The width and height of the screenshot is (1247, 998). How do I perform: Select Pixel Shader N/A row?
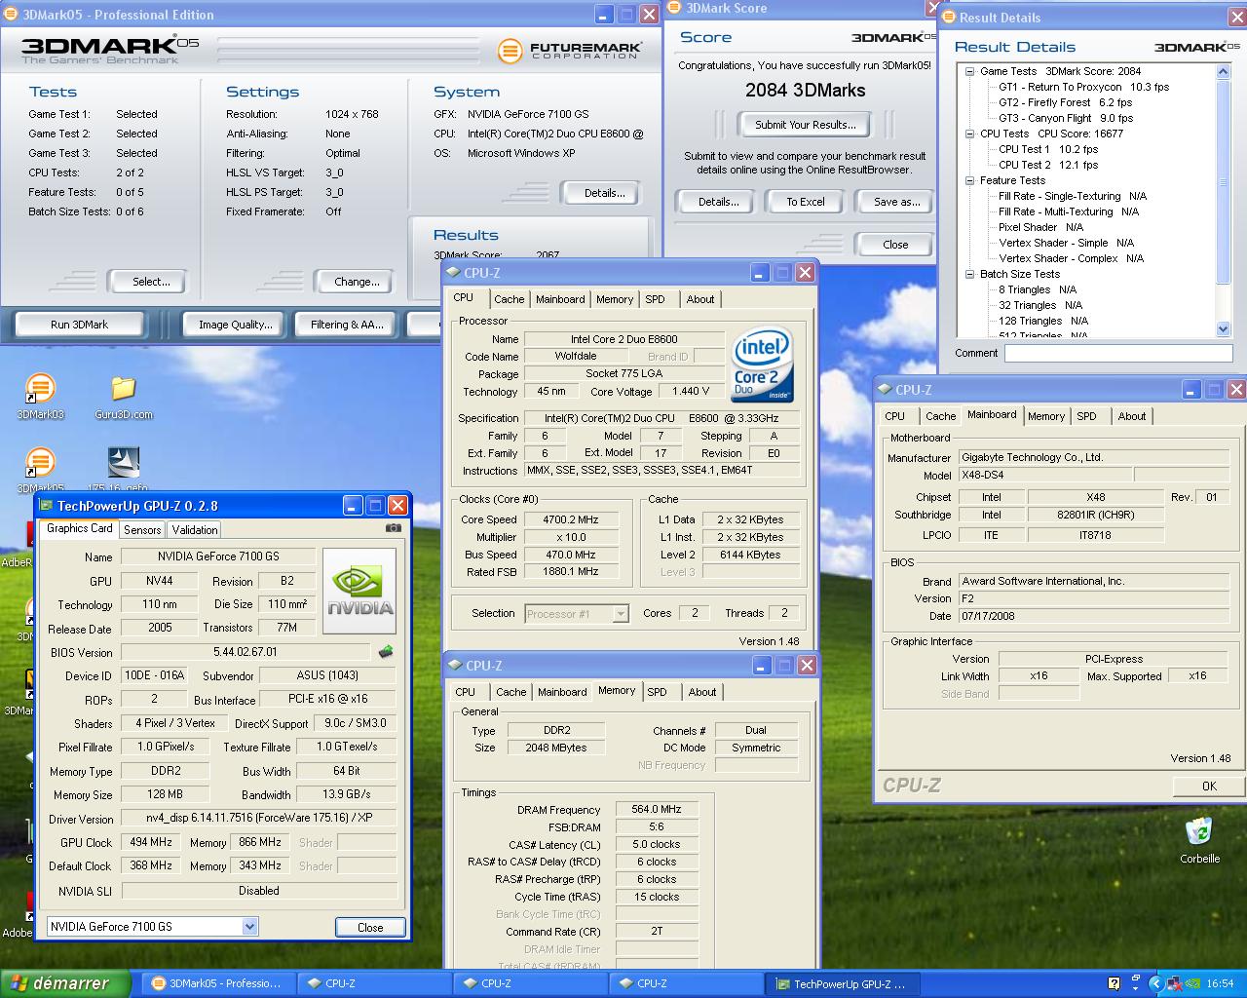point(1040,227)
